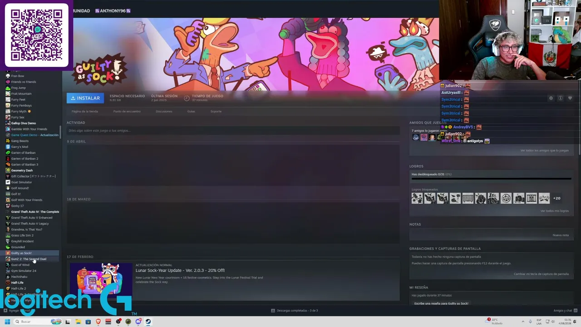This screenshot has width=581, height=327.
Task: Select Frog Jump in the library
Action: 18,88
